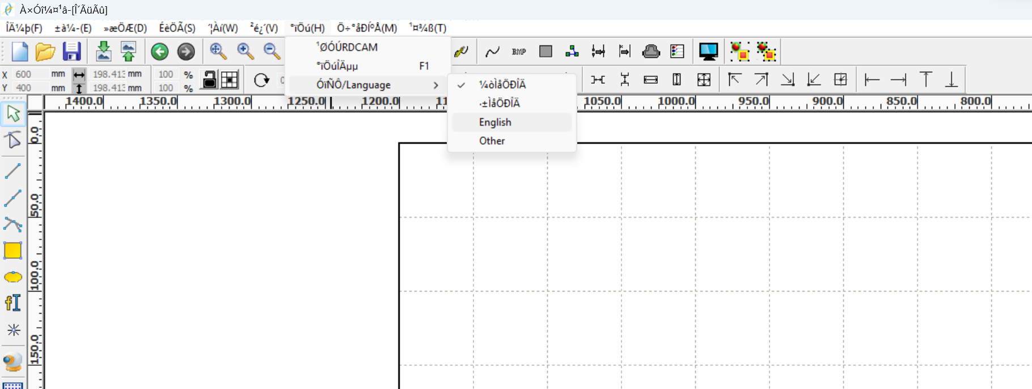Click the zoom out magnifier icon
The image size is (1032, 389).
tap(272, 52)
